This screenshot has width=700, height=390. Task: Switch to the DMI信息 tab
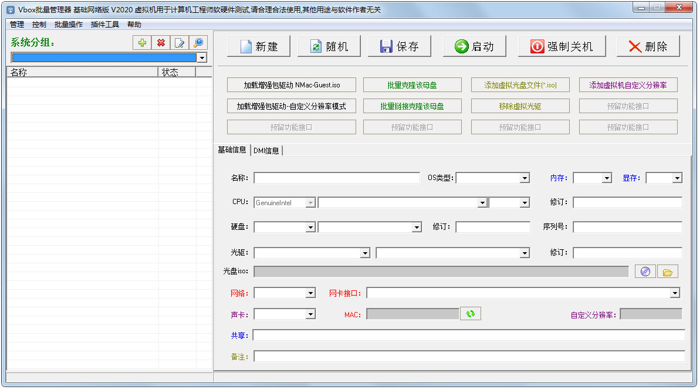click(266, 151)
